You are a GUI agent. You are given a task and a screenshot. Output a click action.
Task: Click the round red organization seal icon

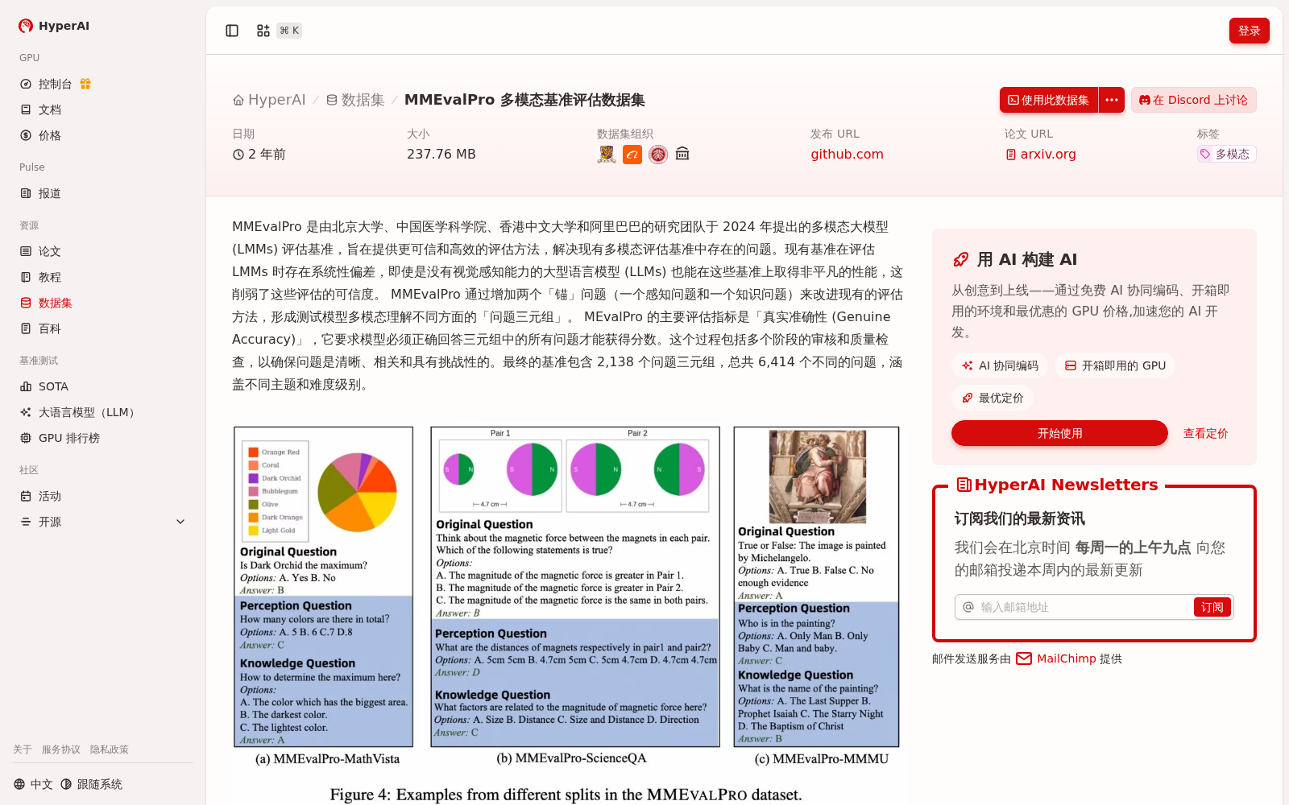(658, 154)
